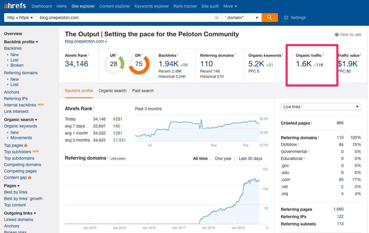The height and width of the screenshot is (233, 369).
Task: Open the http + https protocol dropdown
Action: click(20, 18)
